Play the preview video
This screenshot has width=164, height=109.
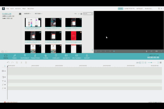(x=105, y=51)
